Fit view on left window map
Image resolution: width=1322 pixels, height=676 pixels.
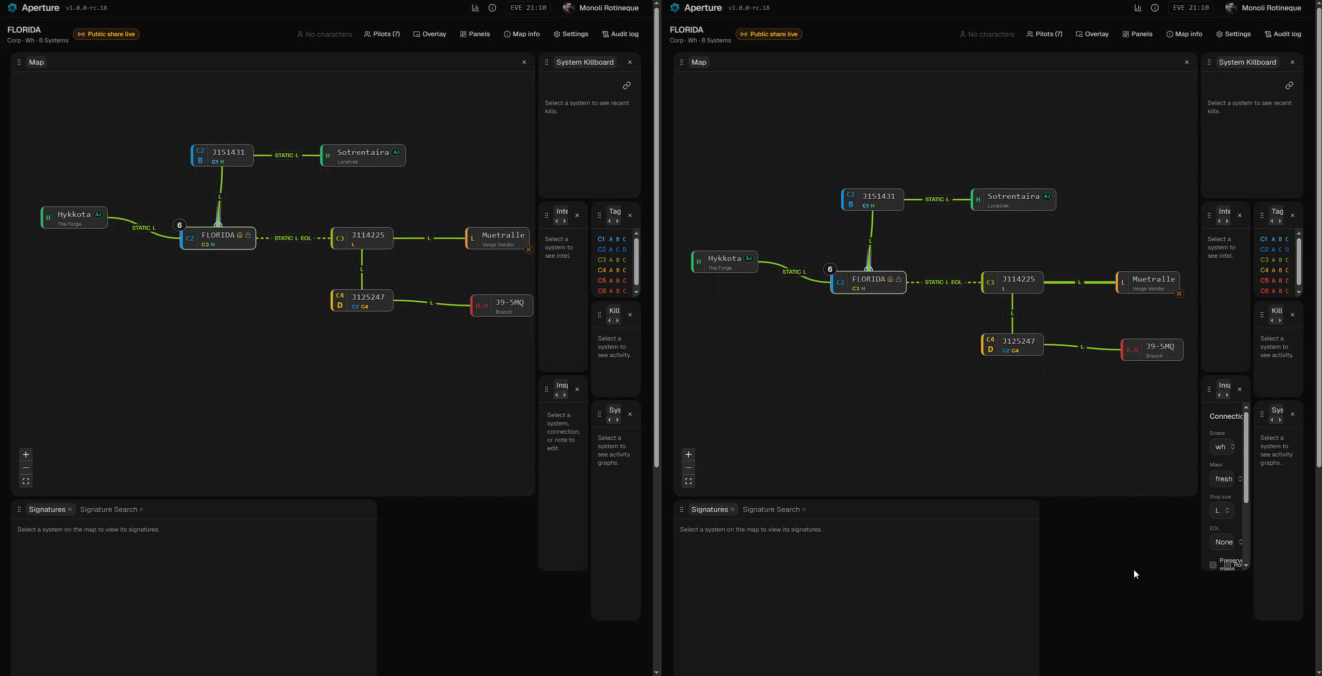coord(26,481)
